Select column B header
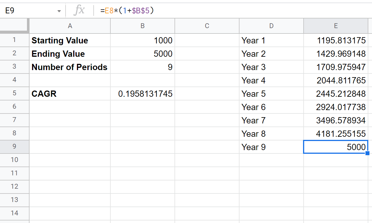Image resolution: width=372 pixels, height=223 pixels. (x=142, y=26)
